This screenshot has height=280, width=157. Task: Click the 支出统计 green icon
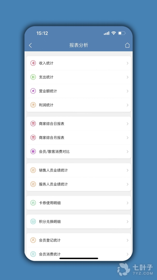(x=33, y=77)
